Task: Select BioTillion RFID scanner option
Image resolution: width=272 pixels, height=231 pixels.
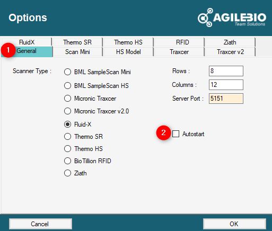Action: coord(67,161)
